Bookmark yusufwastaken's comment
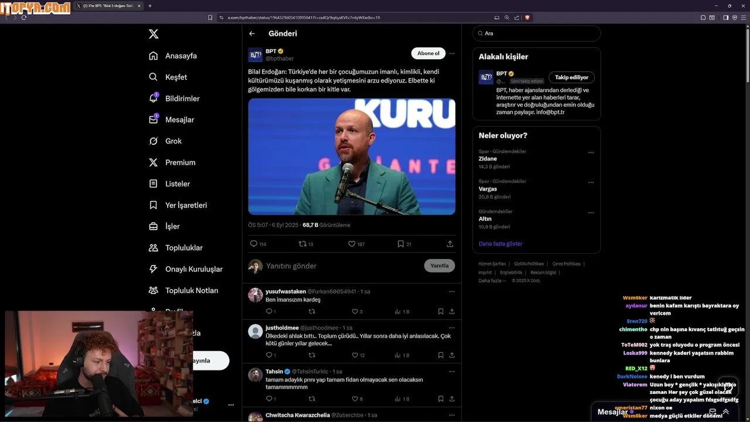 441,312
